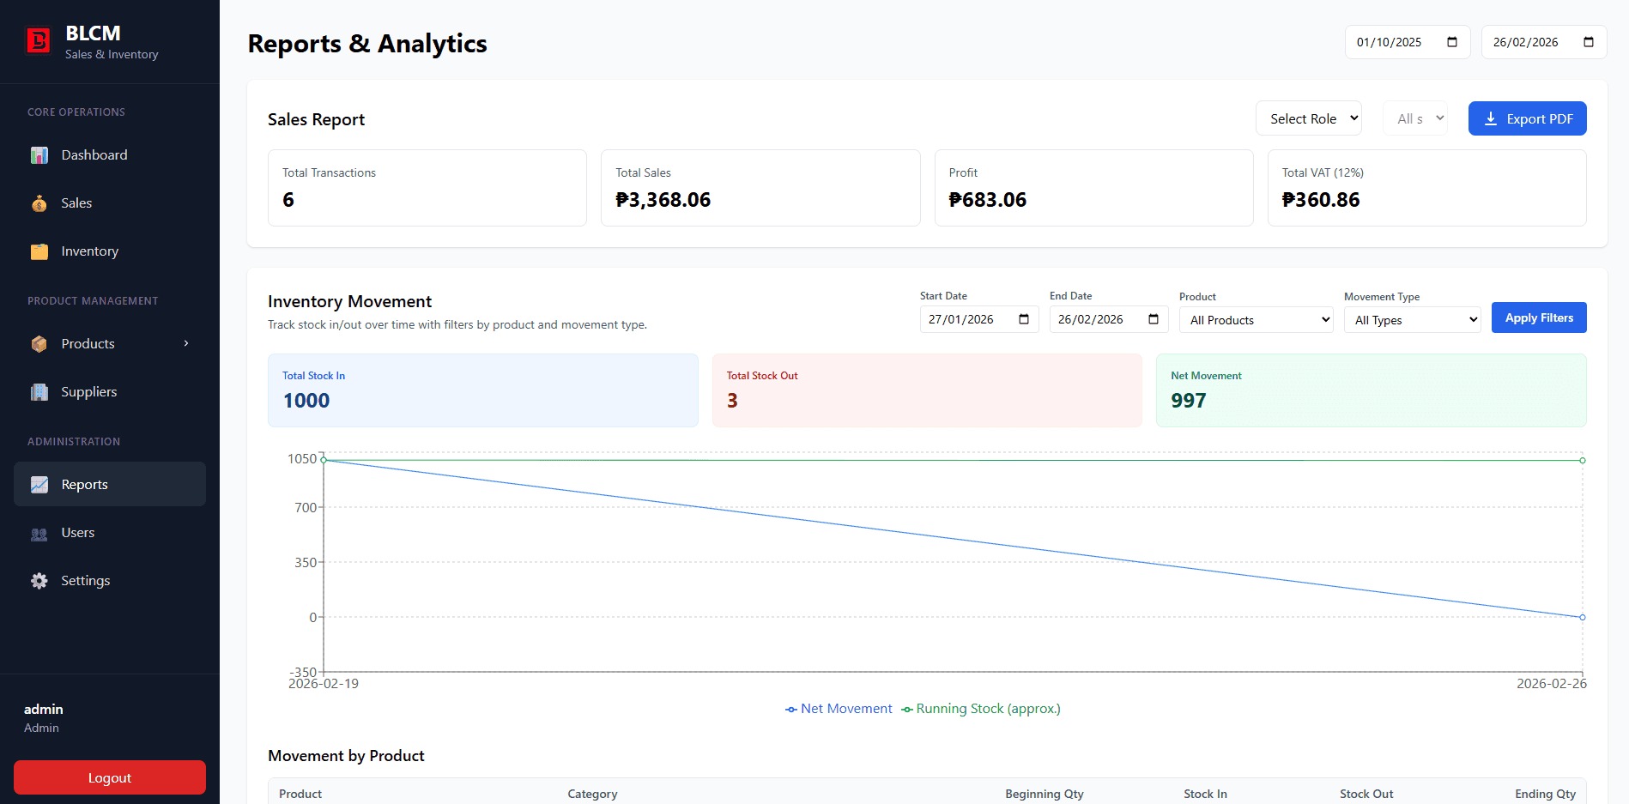1629x804 pixels.
Task: Click the Settings gear icon
Action: pyautogui.click(x=39, y=581)
